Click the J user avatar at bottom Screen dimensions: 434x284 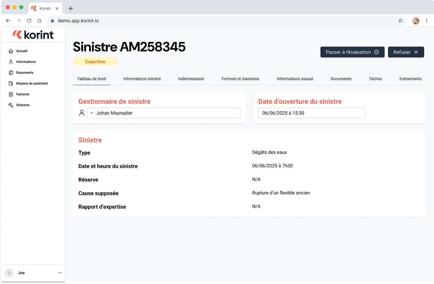point(9,273)
